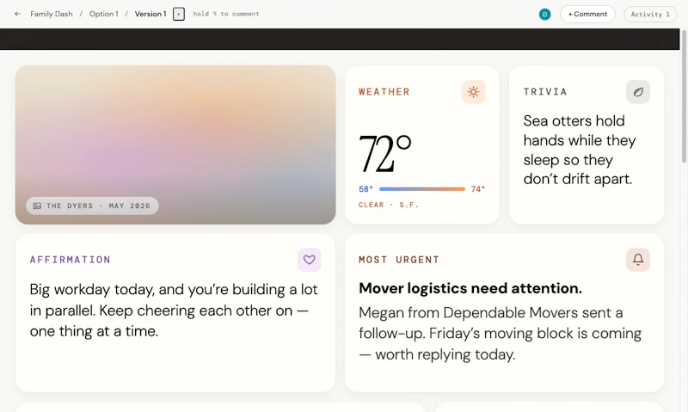Click the 'Megan from Dependable Movers' message
The width and height of the screenshot is (688, 412).
tap(501, 334)
